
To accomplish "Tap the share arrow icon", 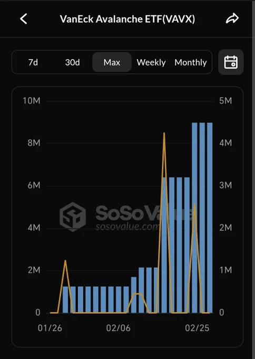I will click(x=232, y=18).
